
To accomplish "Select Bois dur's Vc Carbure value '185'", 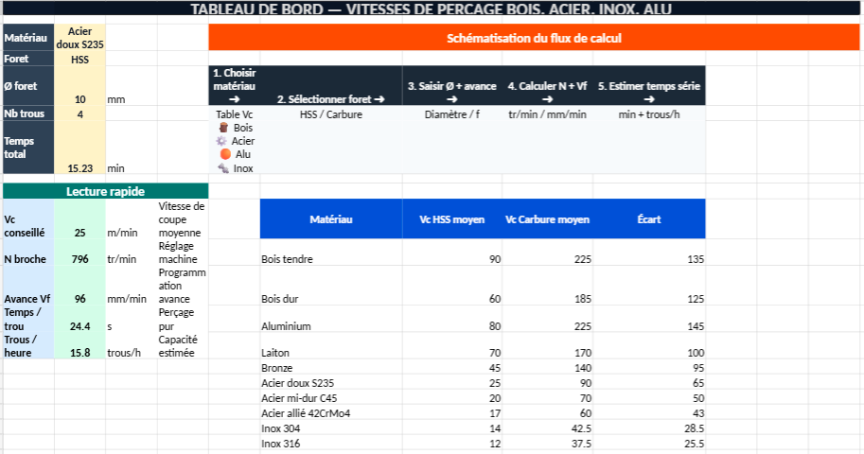I will point(547,286).
